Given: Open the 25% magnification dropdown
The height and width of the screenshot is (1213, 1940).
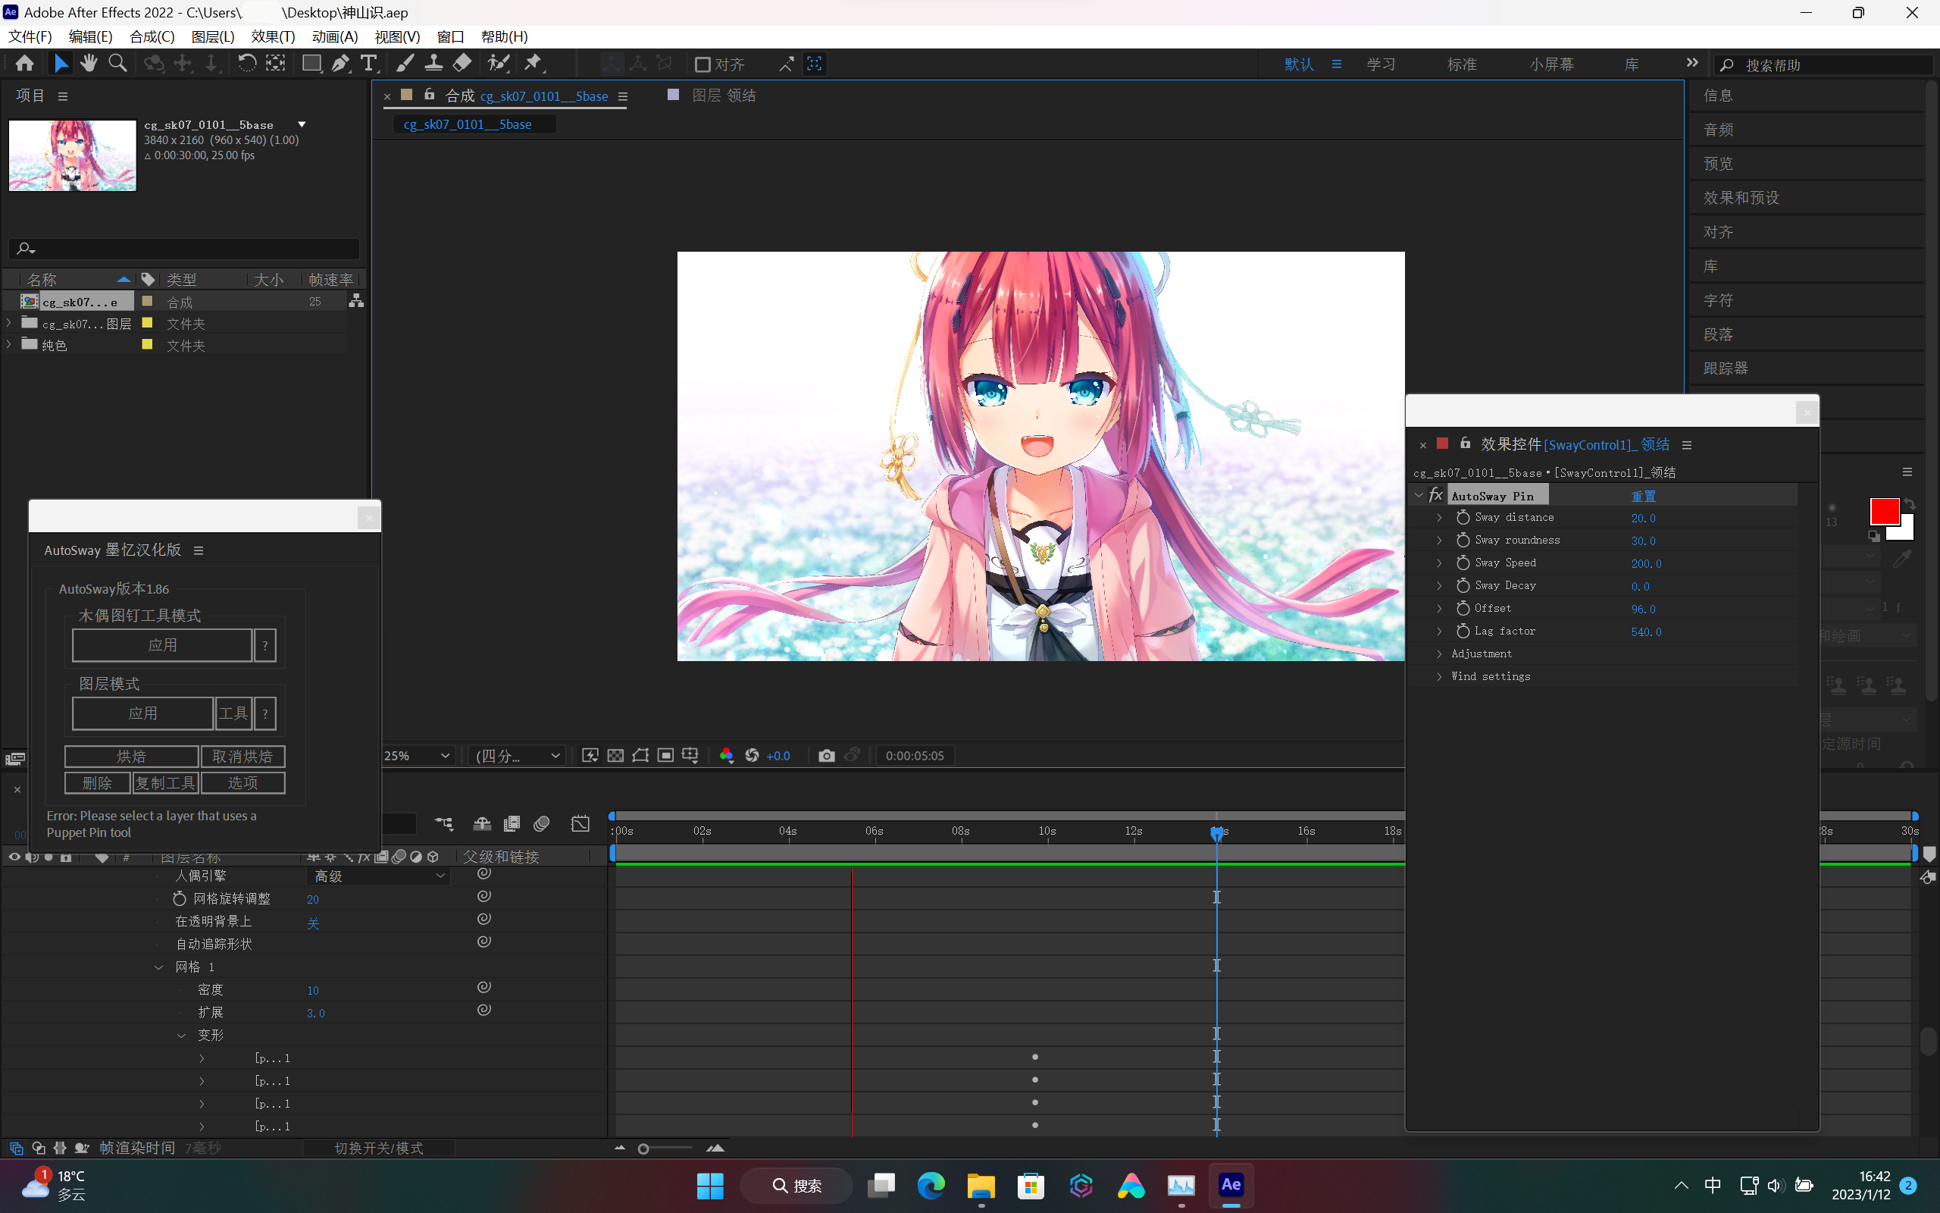Looking at the screenshot, I should (417, 756).
